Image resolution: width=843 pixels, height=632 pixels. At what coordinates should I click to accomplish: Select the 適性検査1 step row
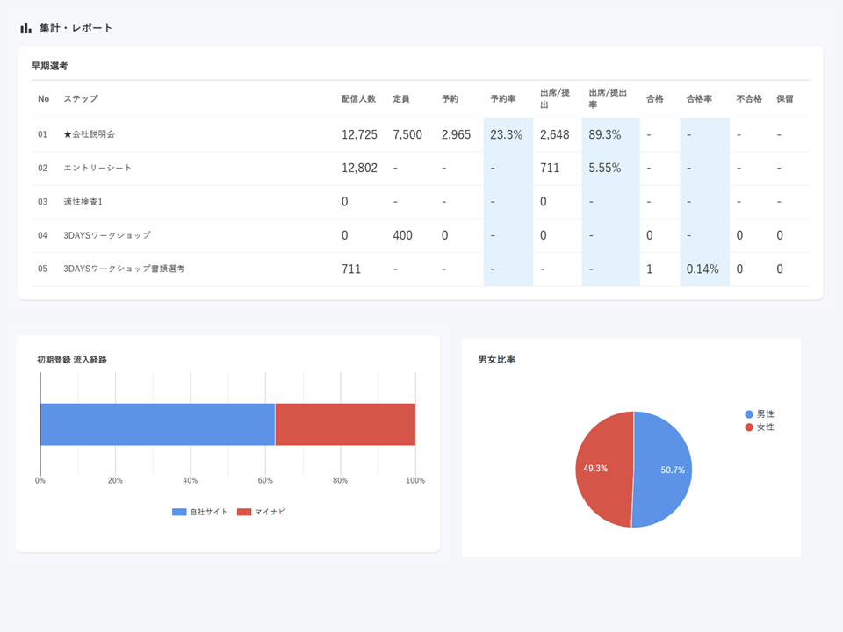coord(83,202)
